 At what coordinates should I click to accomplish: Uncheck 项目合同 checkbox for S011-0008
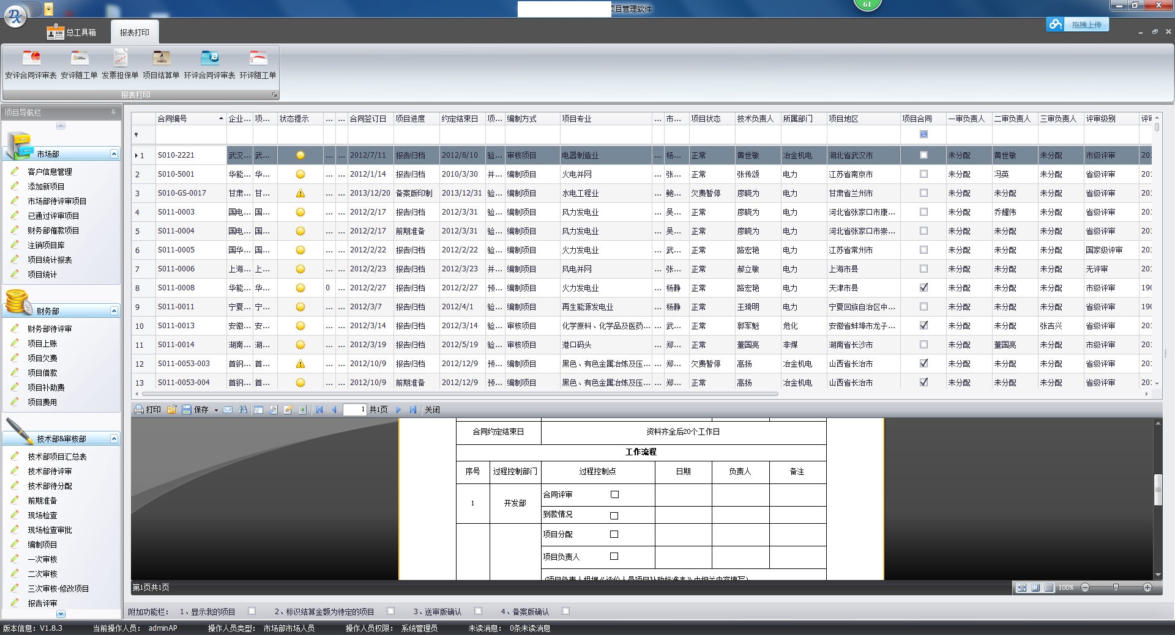coord(923,287)
